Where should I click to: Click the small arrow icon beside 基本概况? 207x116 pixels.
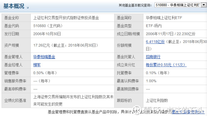coord(28,8)
